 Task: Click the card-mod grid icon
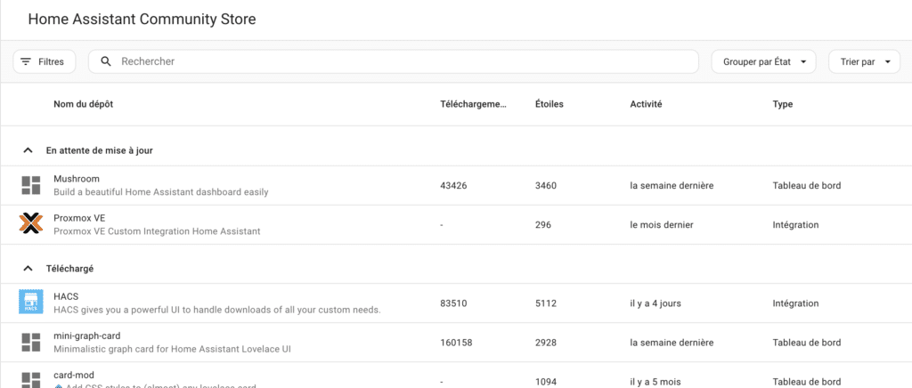(30, 380)
